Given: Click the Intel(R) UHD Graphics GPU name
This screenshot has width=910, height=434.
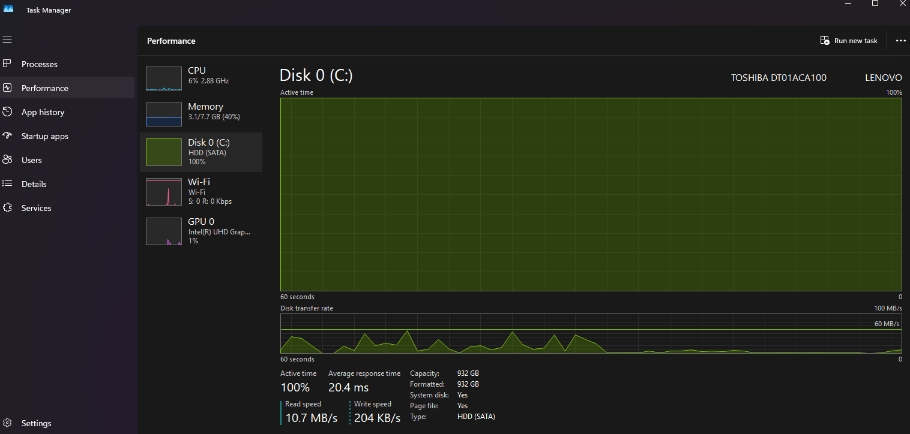Looking at the screenshot, I should 219,231.
